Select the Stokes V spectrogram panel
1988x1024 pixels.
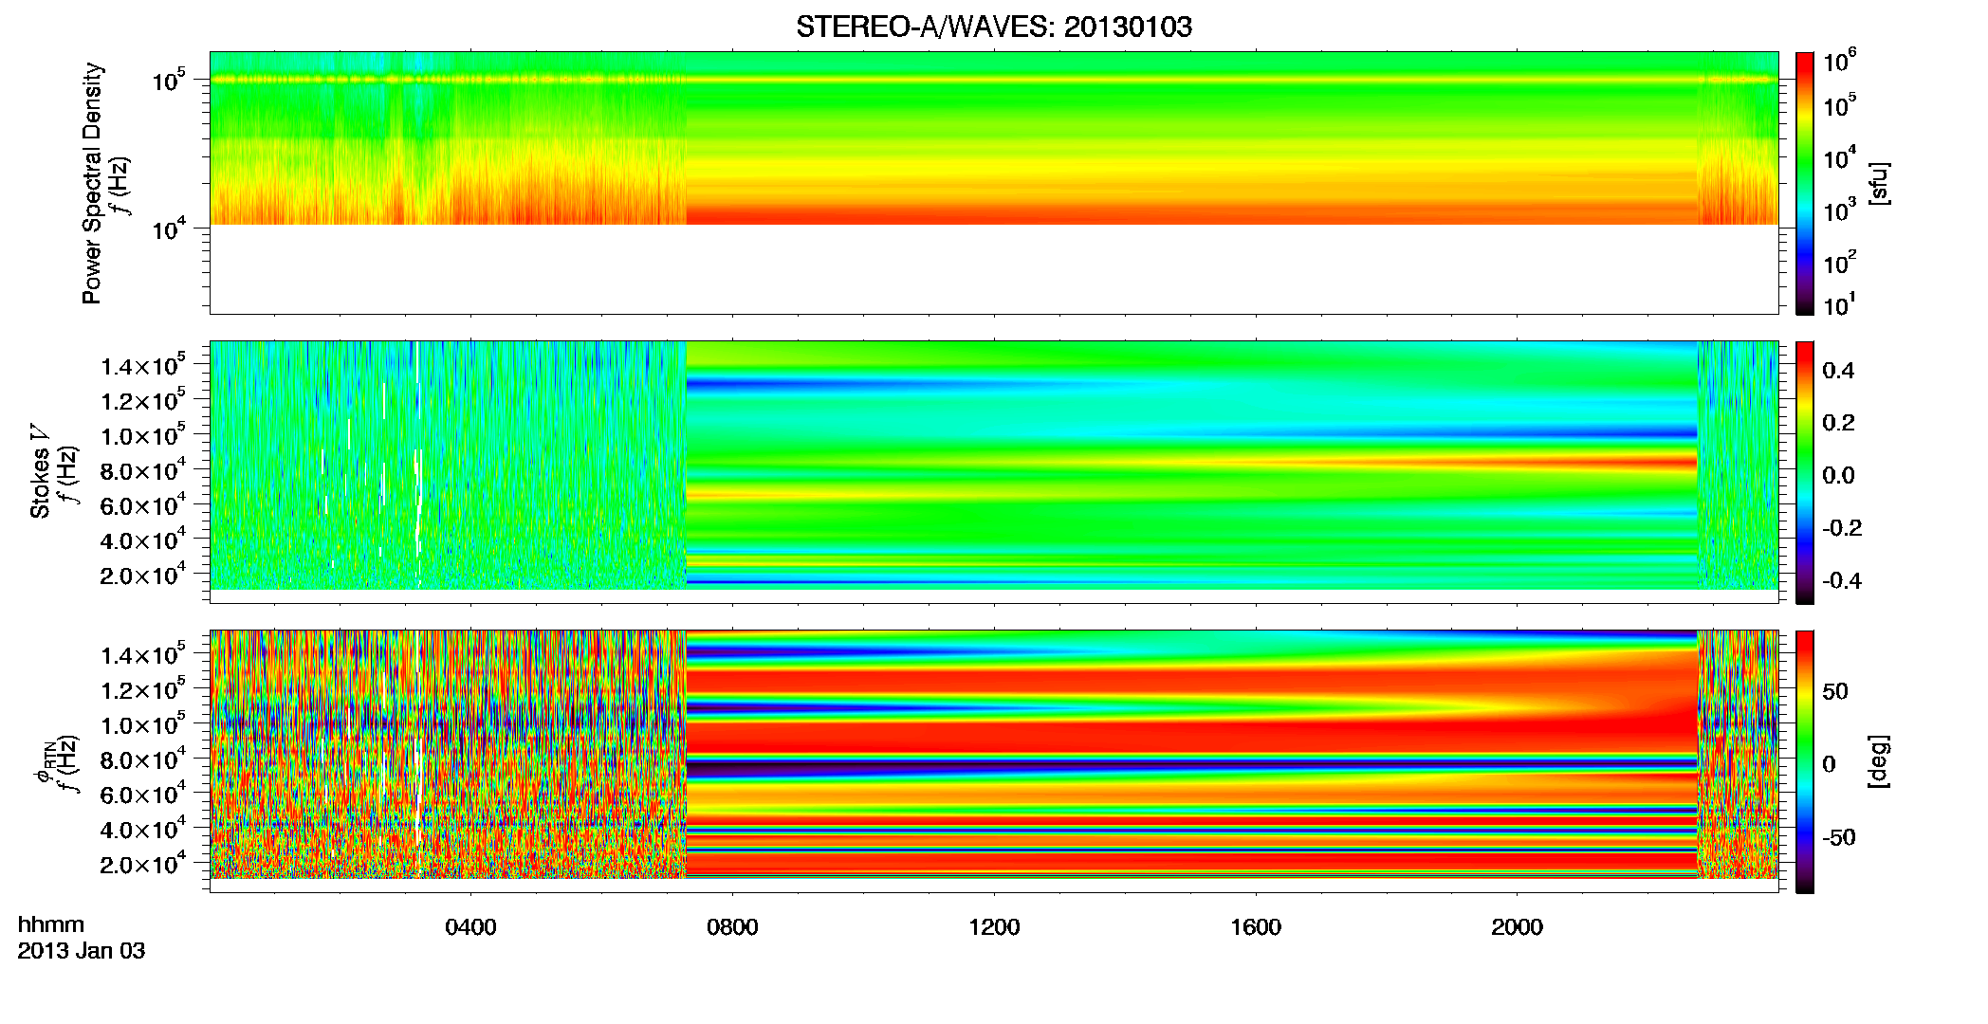[x=994, y=471]
